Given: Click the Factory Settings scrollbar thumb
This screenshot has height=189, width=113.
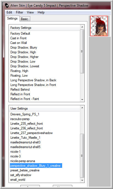Looking at the screenshot, I should pos(82,51).
